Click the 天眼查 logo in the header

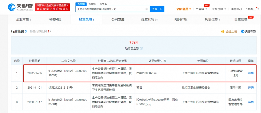(x=17, y=7)
